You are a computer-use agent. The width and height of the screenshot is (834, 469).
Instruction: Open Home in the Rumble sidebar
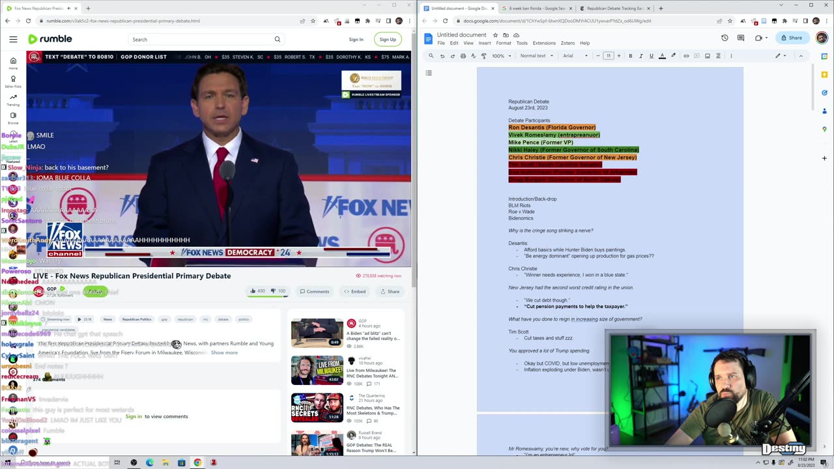pos(13,63)
